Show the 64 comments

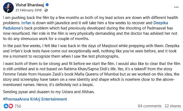pos(150,106)
